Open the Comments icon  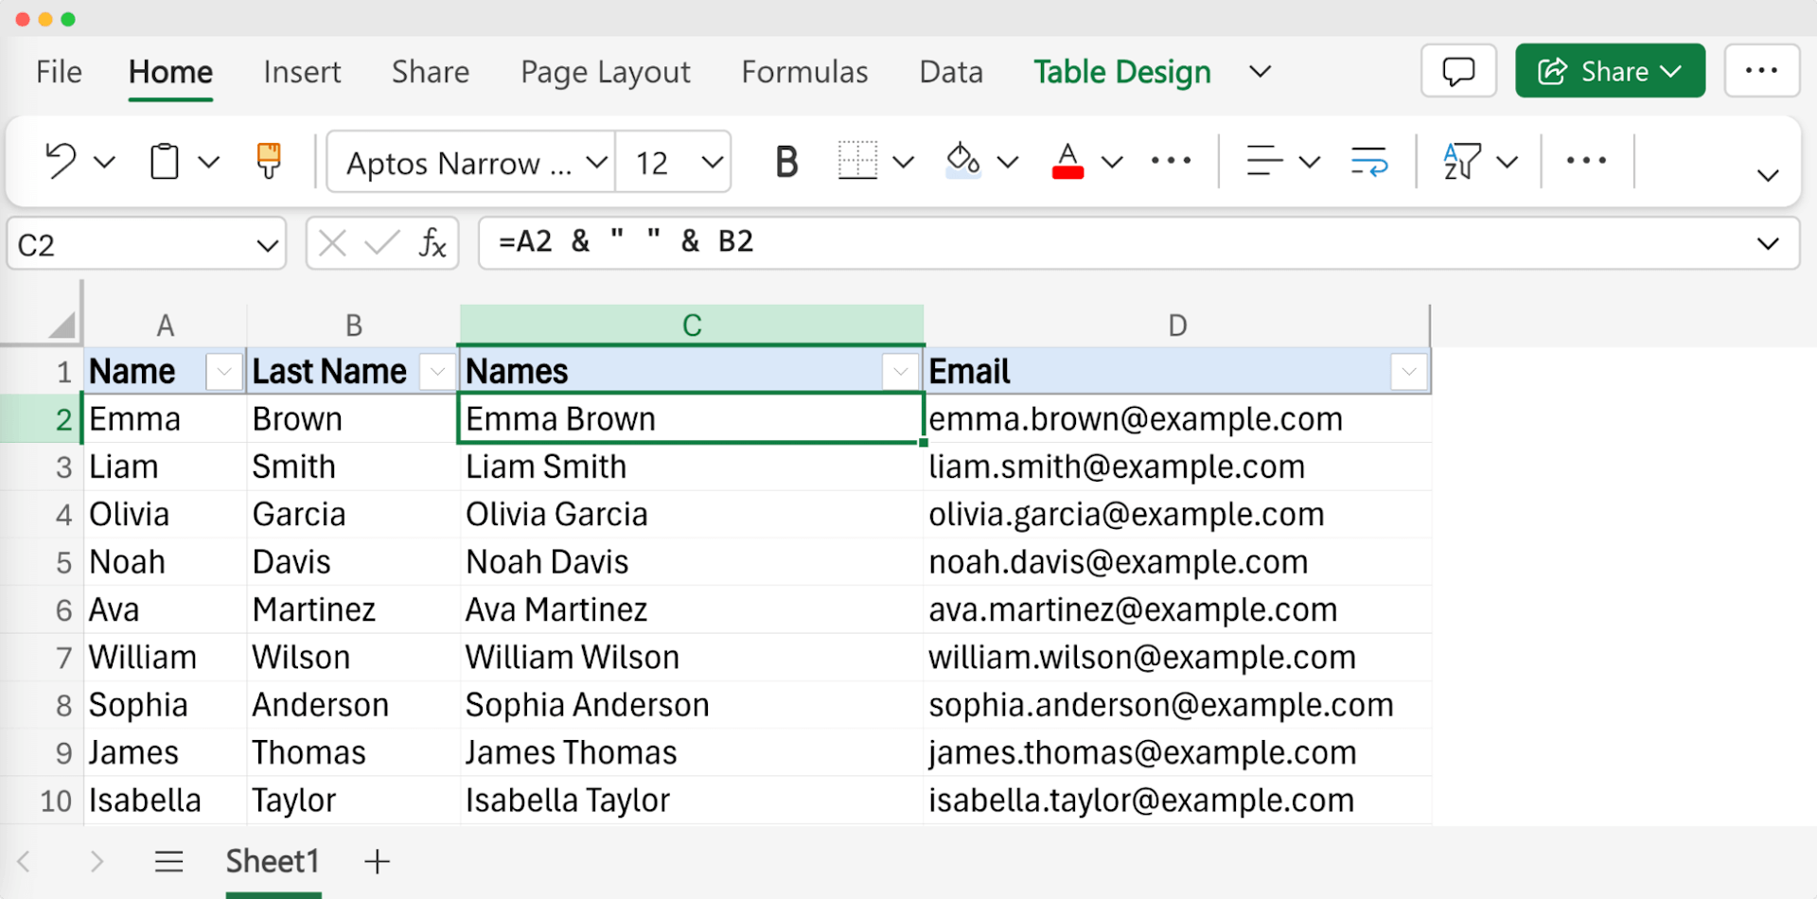click(1458, 70)
